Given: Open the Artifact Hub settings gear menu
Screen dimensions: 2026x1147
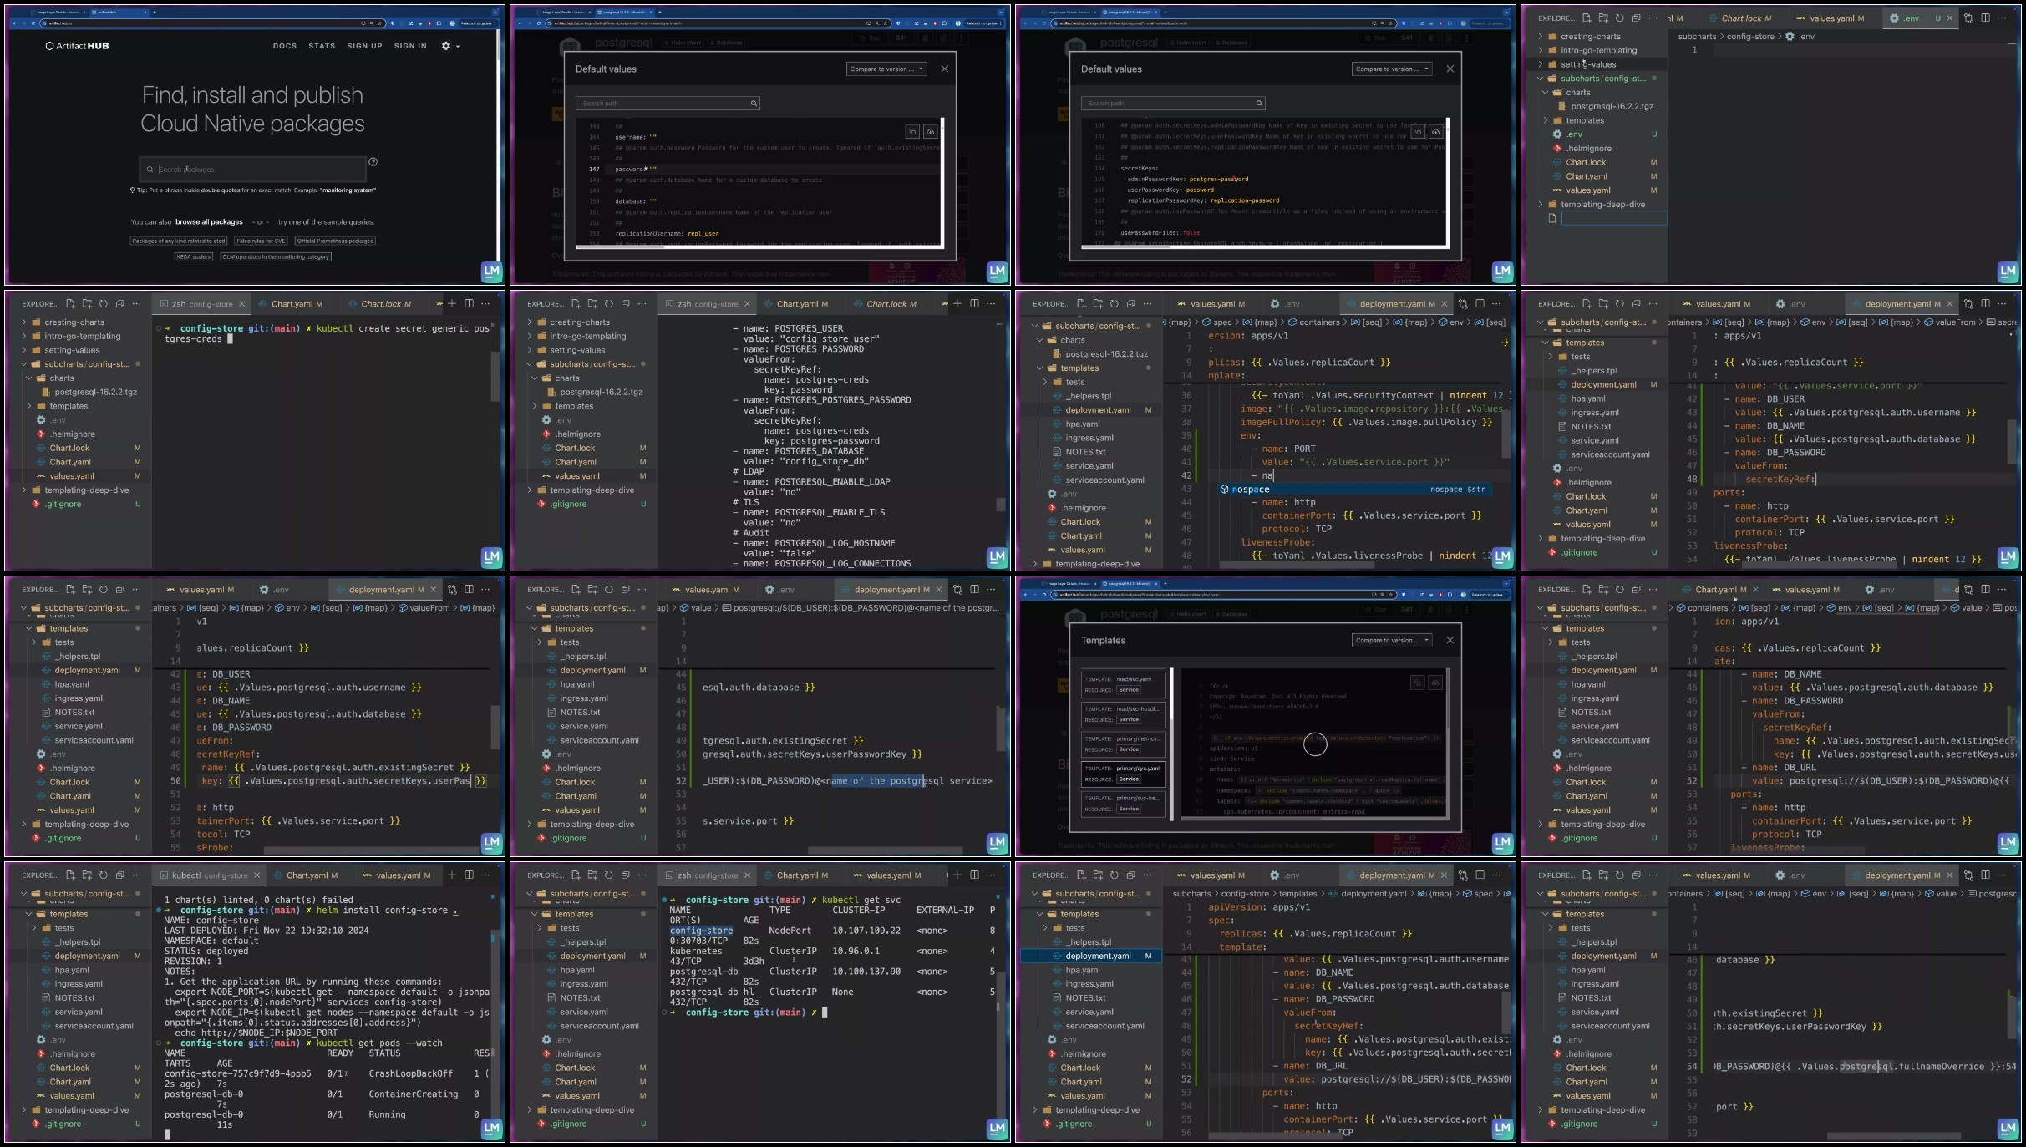Looking at the screenshot, I should (x=449, y=46).
